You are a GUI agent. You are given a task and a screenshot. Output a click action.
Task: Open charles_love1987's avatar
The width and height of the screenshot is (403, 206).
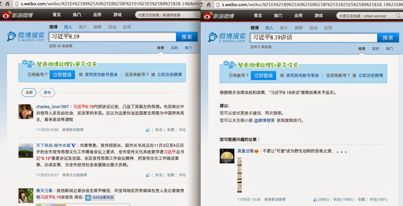26,112
